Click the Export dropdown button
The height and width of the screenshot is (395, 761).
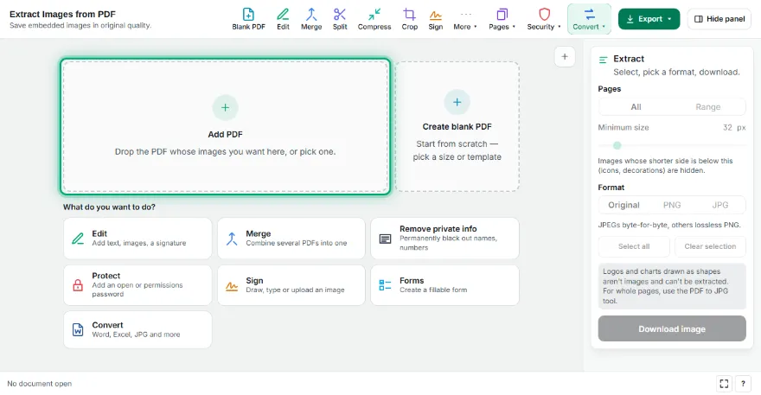pos(649,19)
